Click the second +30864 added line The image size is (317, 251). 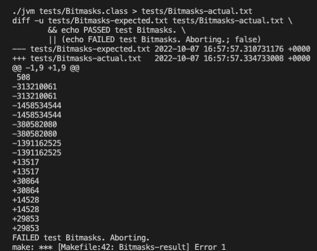click(x=26, y=190)
